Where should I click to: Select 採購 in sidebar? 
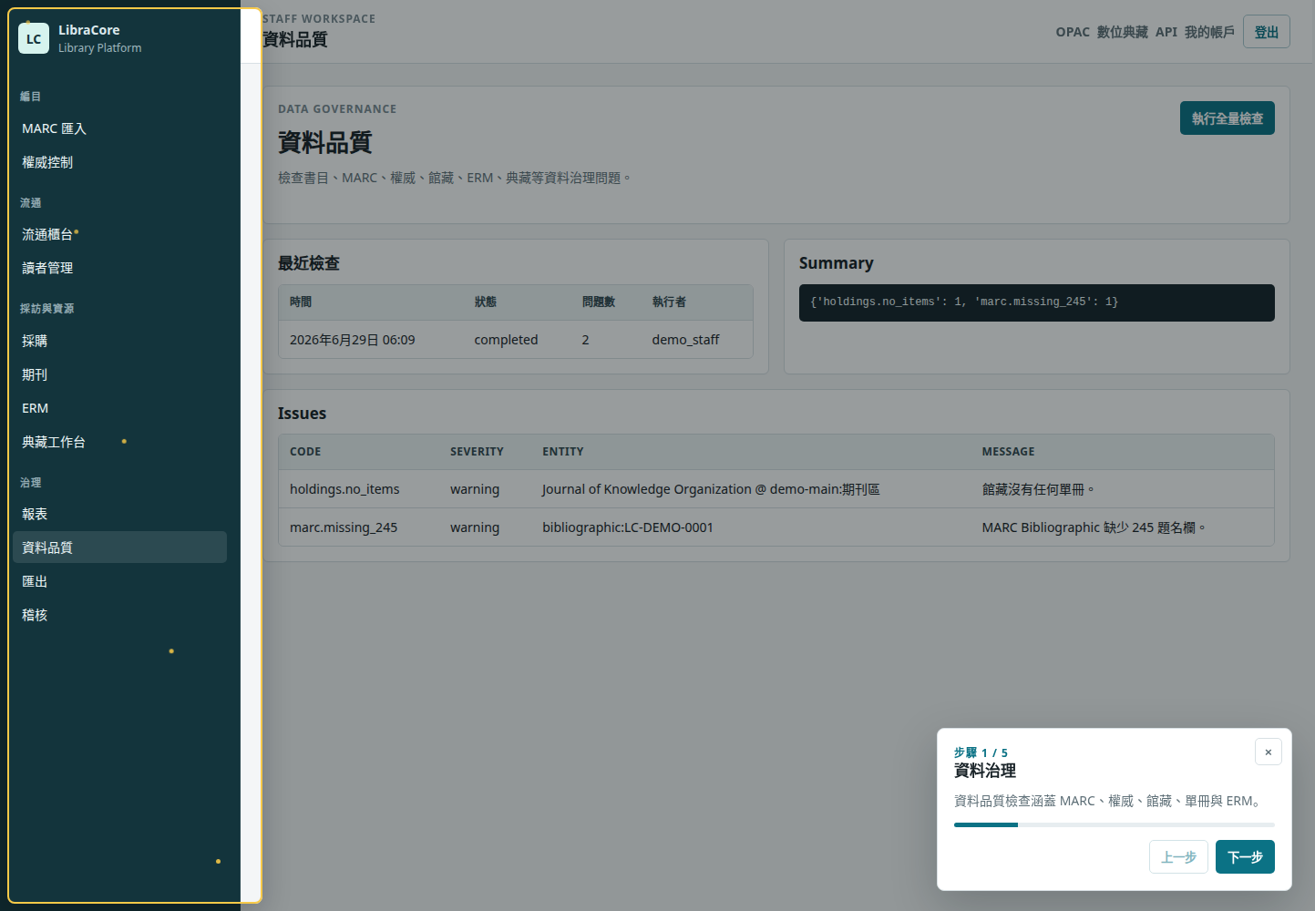pyautogui.click(x=118, y=341)
